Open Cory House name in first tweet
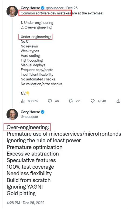This screenshot has height=209, width=128. pos(30,8)
